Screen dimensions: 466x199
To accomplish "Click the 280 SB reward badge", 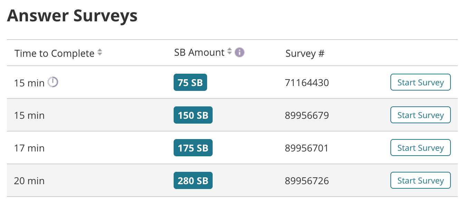I will click(x=193, y=180).
